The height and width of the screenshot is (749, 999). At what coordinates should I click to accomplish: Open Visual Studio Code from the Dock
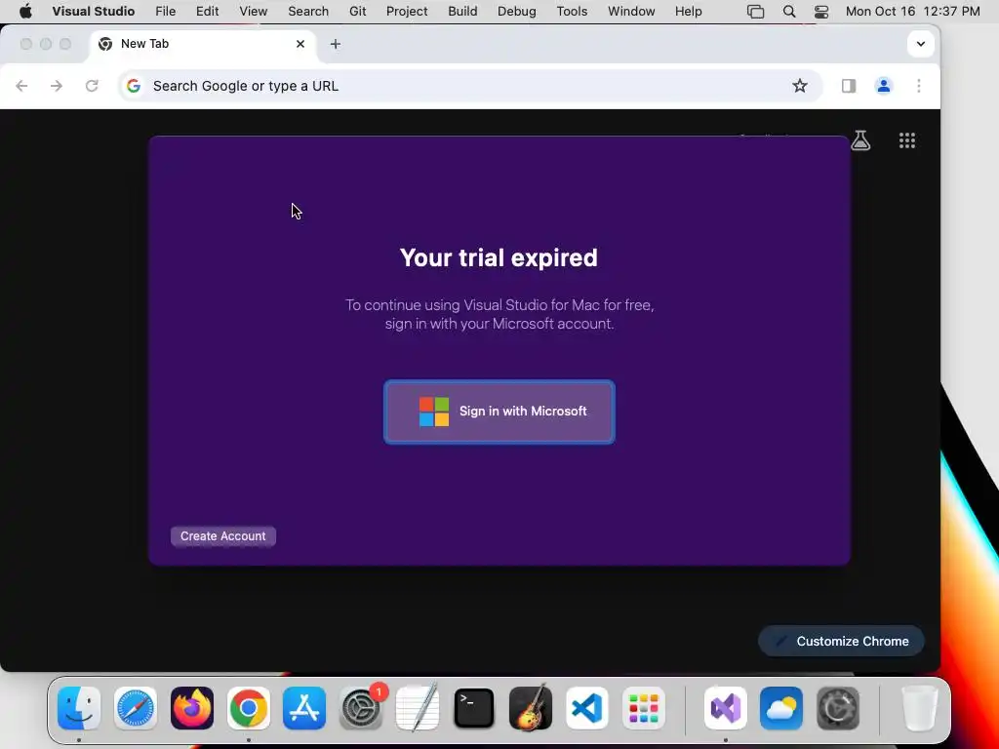click(x=586, y=708)
